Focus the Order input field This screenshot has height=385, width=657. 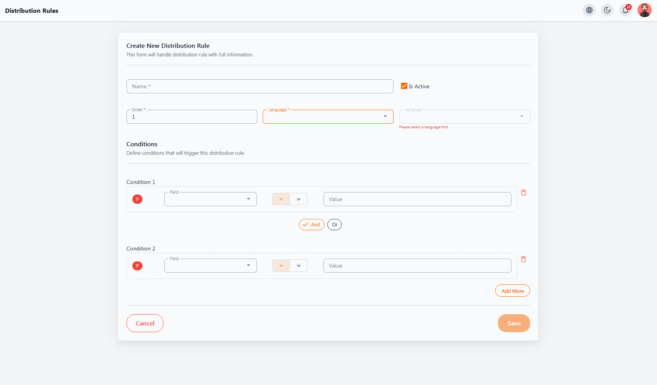[192, 117]
